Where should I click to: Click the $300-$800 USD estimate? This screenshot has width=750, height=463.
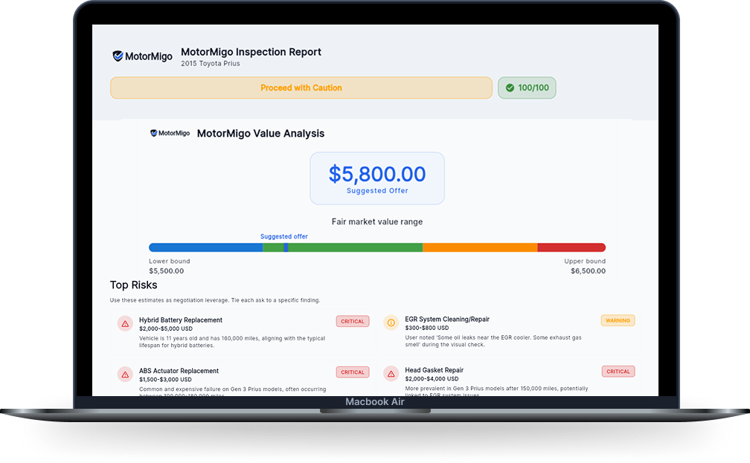point(427,328)
